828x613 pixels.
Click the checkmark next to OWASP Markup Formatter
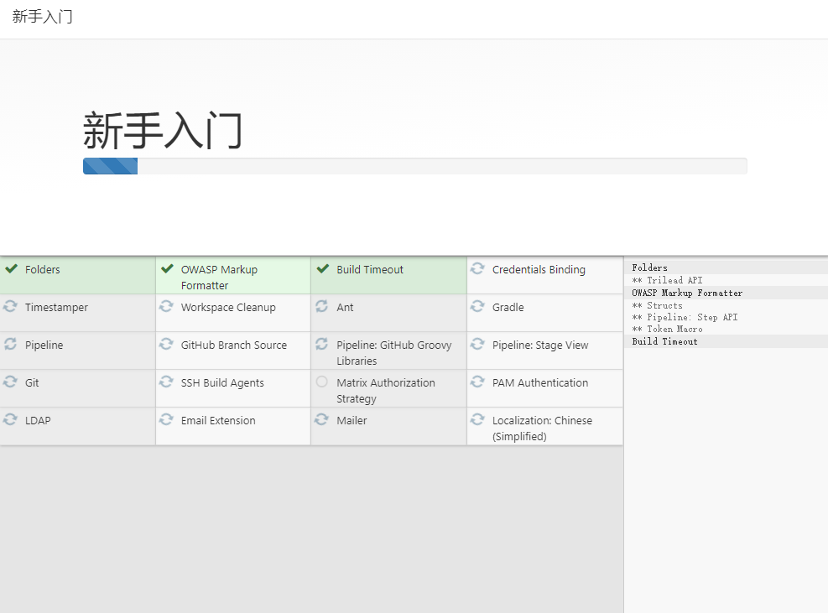167,268
